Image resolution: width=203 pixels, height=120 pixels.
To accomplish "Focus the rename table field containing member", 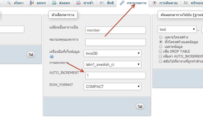I will 115,30.
